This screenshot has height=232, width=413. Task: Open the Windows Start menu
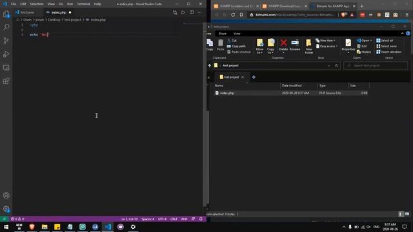6,227
